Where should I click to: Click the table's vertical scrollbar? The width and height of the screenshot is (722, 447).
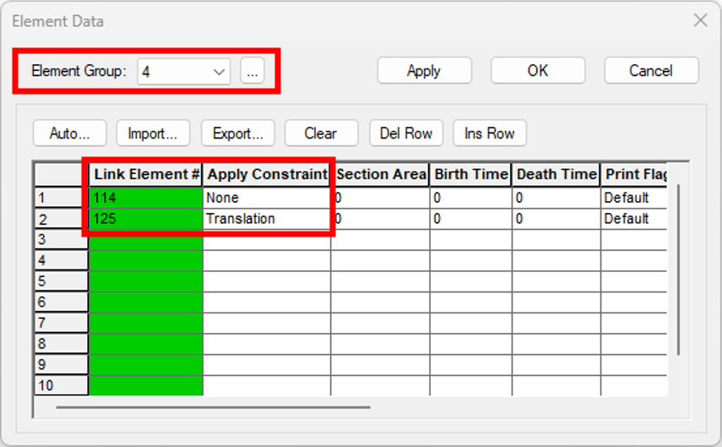point(678,270)
